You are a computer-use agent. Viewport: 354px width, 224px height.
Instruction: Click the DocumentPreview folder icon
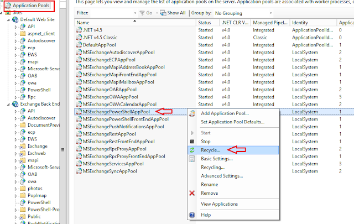23,125
